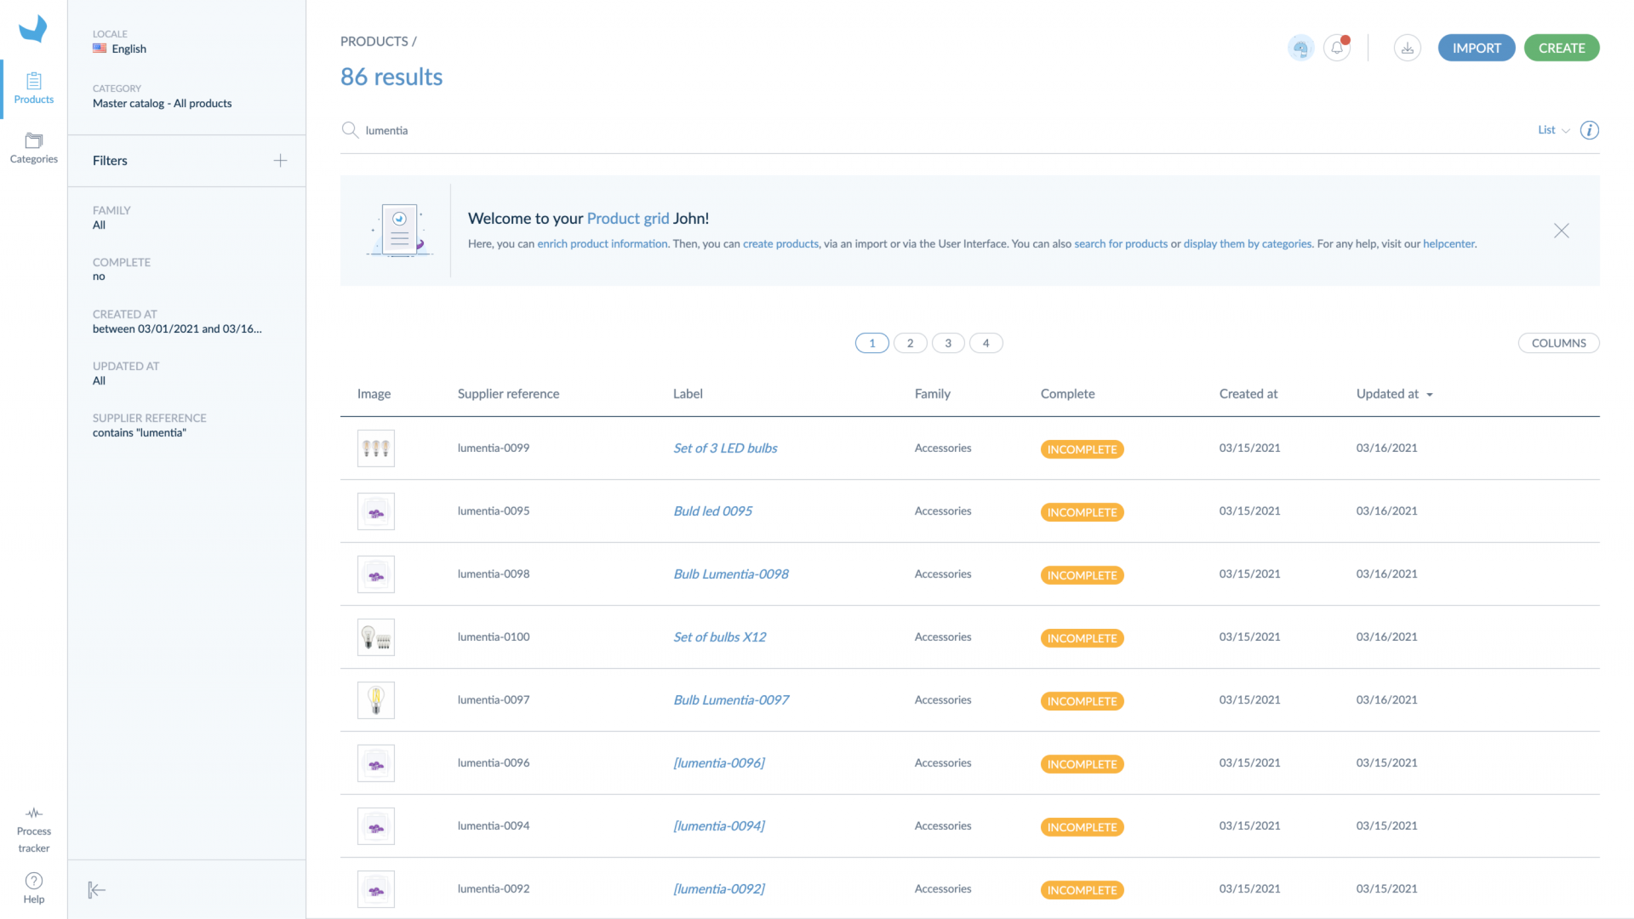The height and width of the screenshot is (919, 1634).
Task: Go to results page 2
Action: click(910, 343)
